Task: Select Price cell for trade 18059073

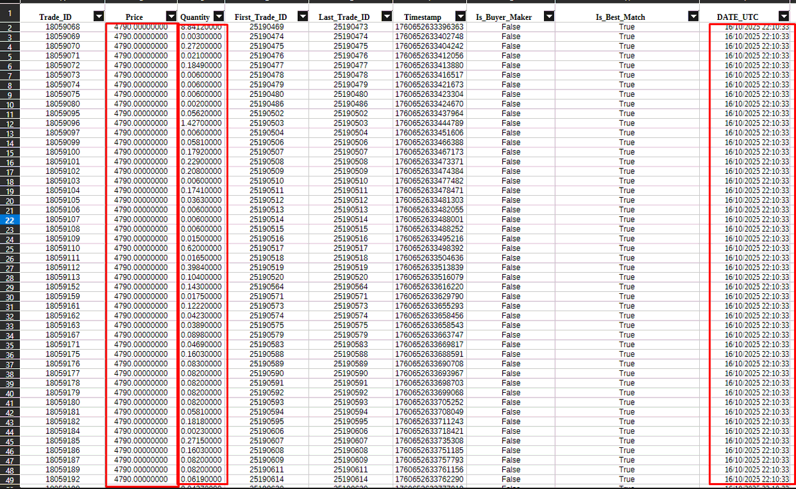Action: point(141,75)
